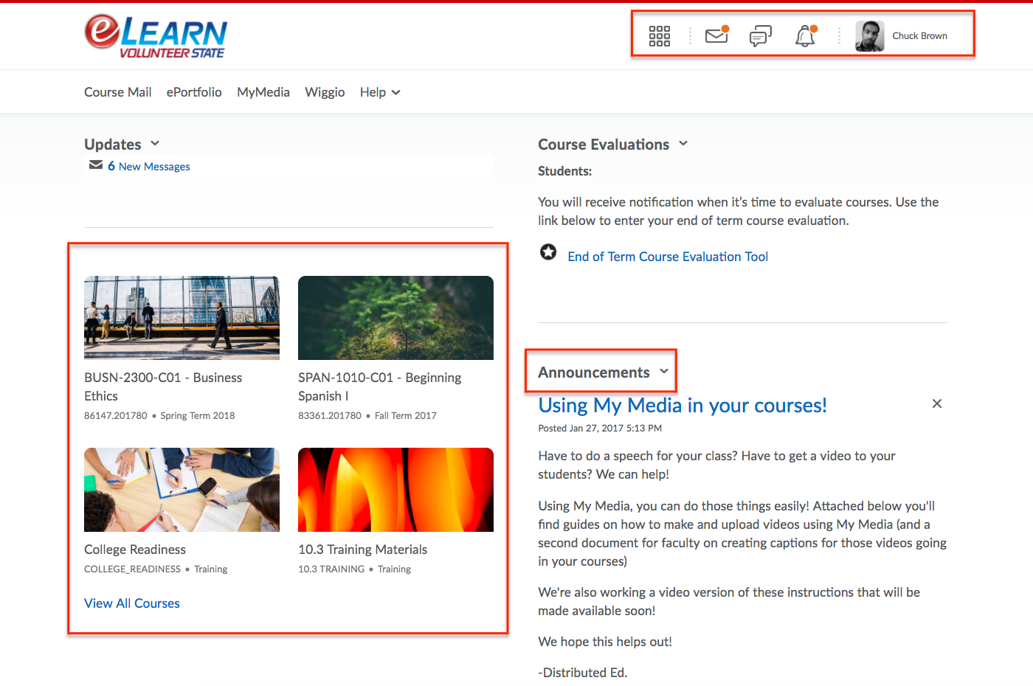This screenshot has height=686, width=1033.
Task: Expand the Updates widget chevron
Action: point(155,144)
